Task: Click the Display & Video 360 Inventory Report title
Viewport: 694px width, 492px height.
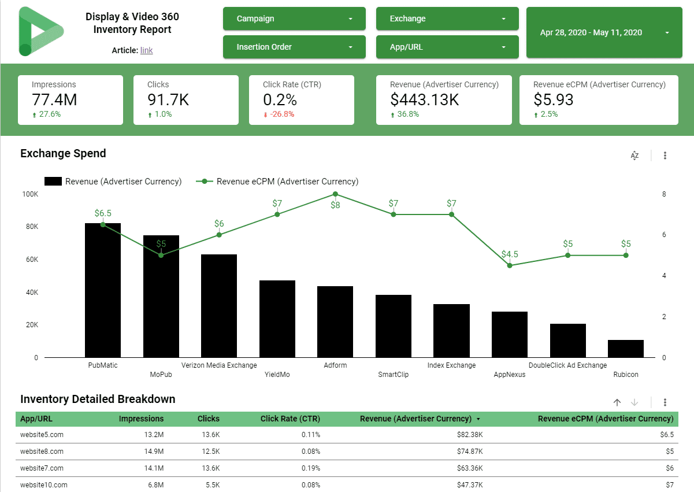Action: pyautogui.click(x=132, y=24)
